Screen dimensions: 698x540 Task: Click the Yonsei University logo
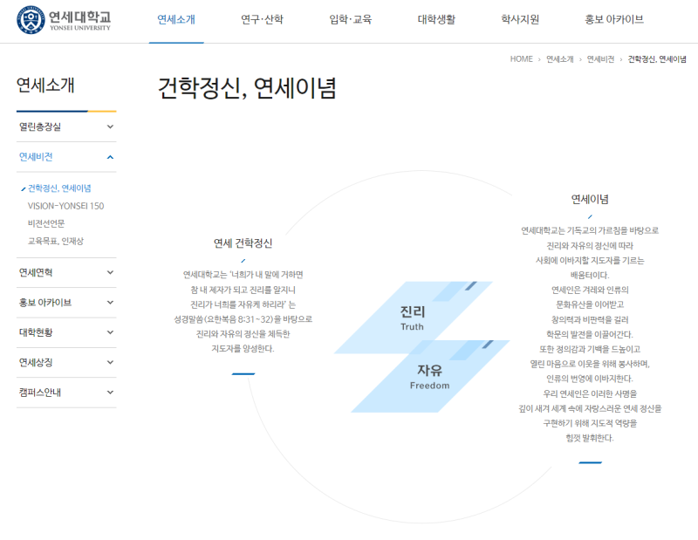point(64,20)
